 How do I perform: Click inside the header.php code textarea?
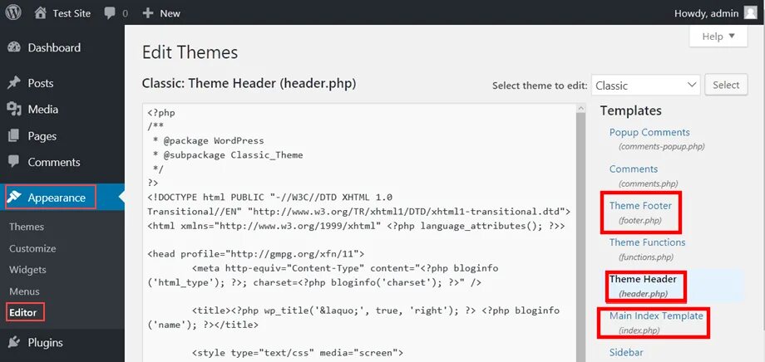click(359, 232)
